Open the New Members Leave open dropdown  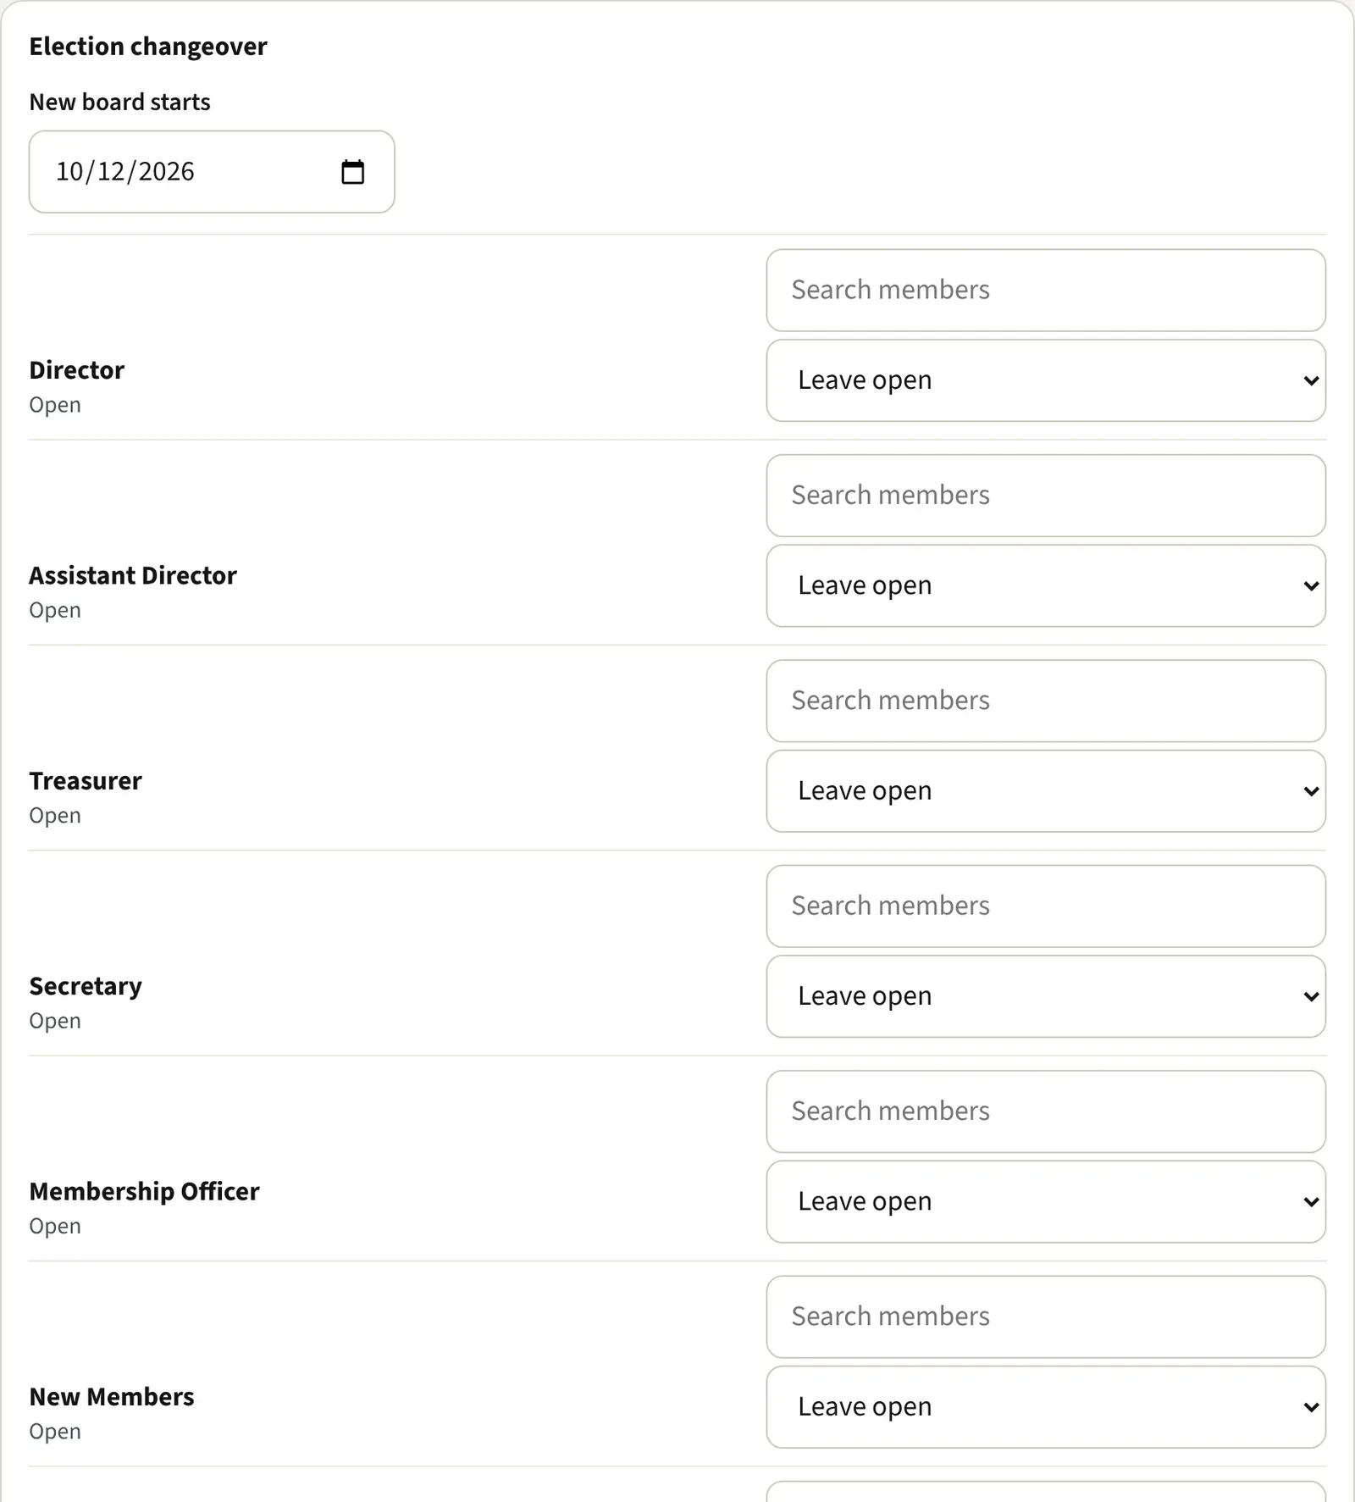1046,1407
